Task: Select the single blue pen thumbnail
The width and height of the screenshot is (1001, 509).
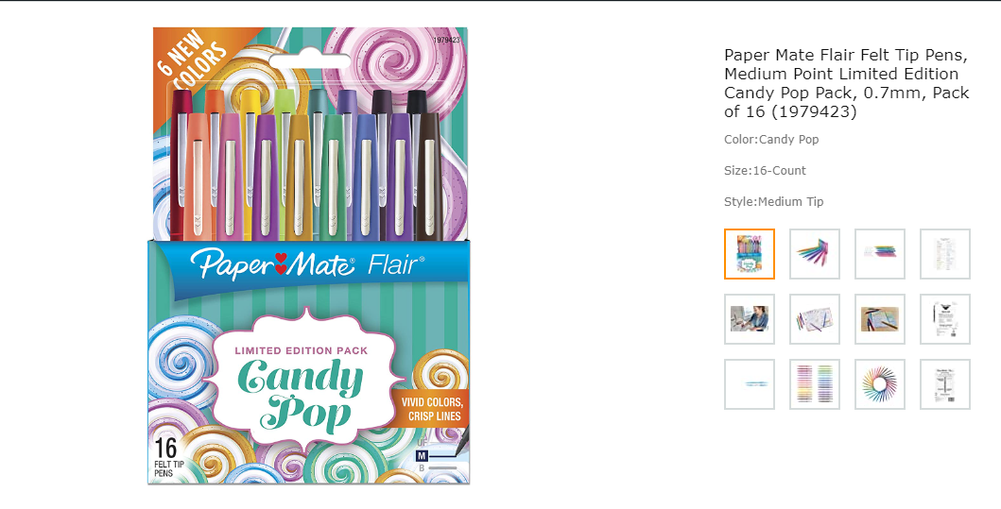Action: click(x=750, y=384)
